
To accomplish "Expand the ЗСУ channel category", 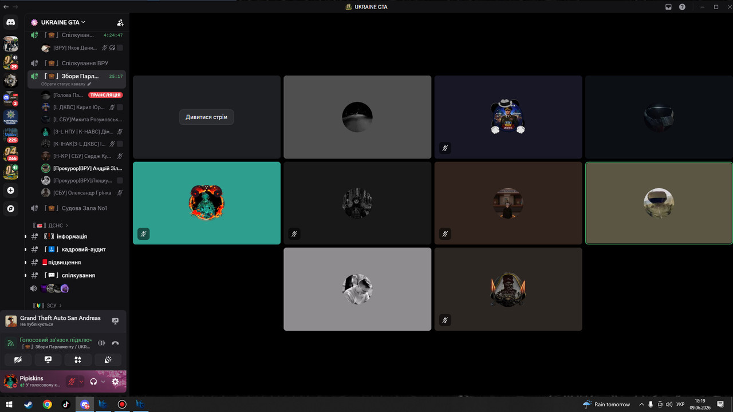I will coord(48,306).
